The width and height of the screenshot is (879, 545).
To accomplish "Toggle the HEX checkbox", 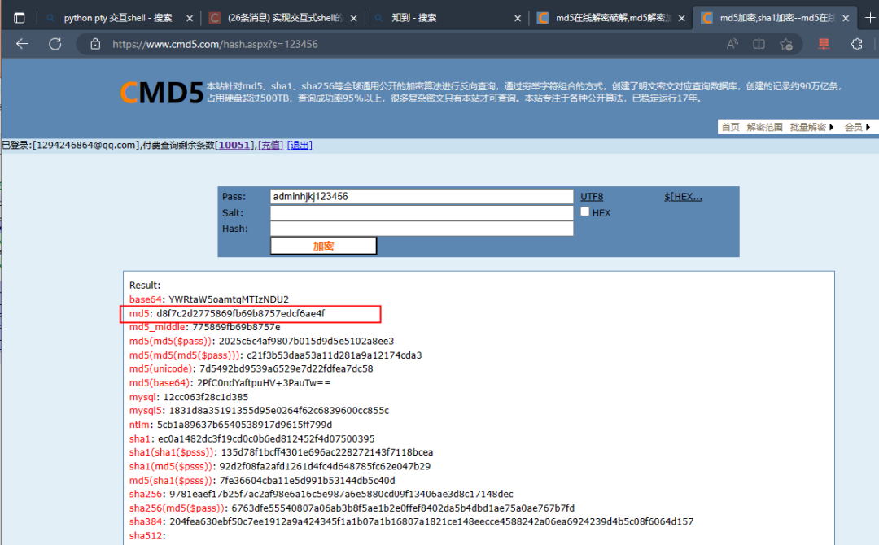I will (584, 211).
